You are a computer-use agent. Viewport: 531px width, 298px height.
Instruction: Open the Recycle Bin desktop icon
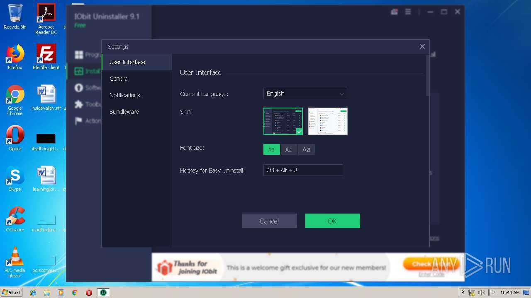(x=15, y=17)
